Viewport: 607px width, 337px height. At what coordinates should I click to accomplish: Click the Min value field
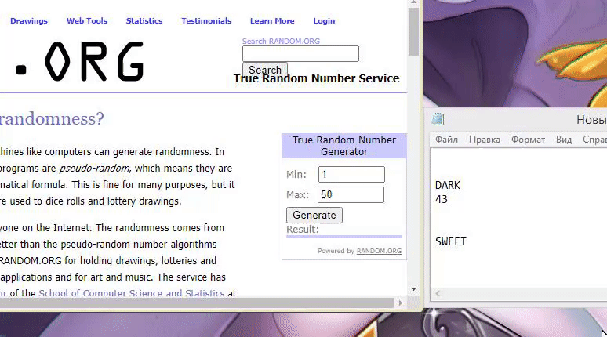(x=351, y=174)
